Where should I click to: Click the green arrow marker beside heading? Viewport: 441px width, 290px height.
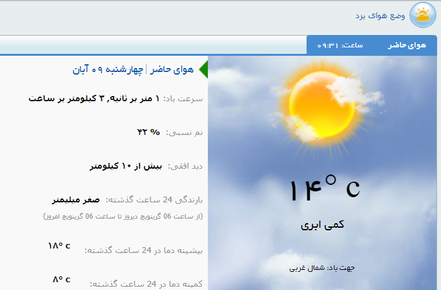[x=203, y=69]
